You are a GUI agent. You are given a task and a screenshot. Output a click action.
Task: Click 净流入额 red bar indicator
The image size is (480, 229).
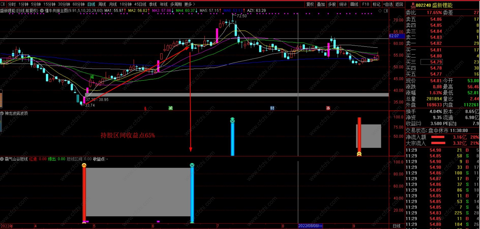(438, 137)
